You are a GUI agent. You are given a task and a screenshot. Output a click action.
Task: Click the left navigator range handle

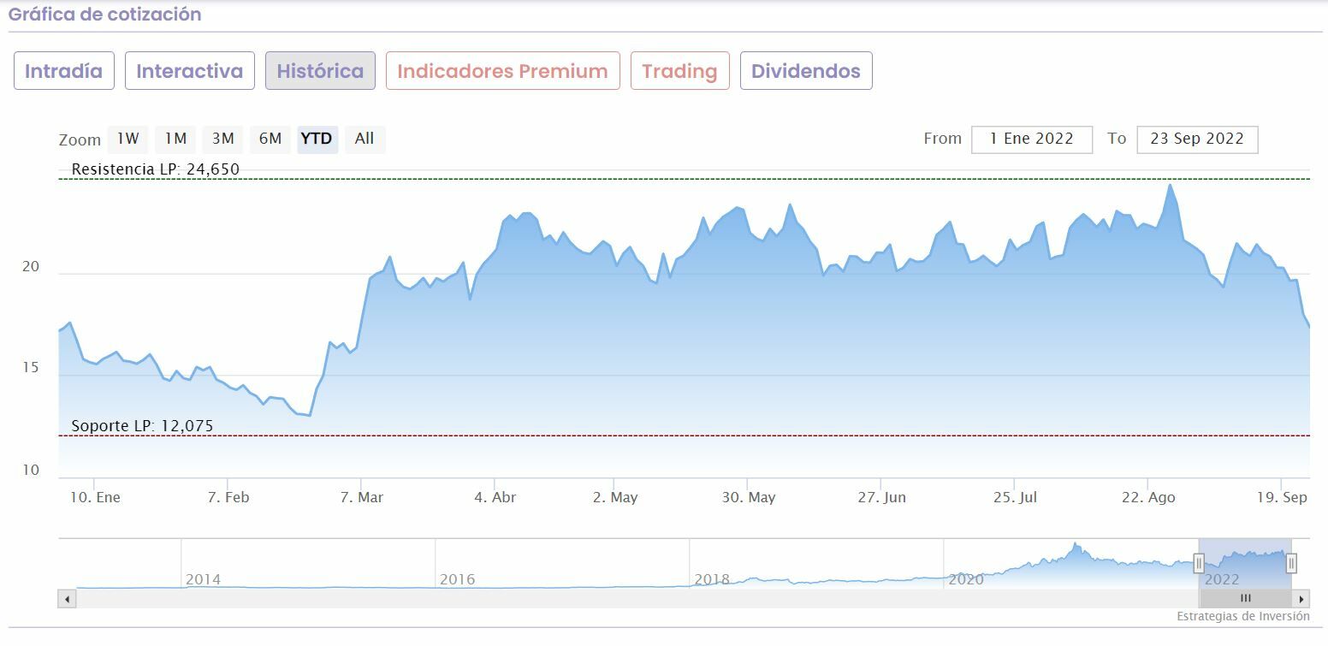1199,563
